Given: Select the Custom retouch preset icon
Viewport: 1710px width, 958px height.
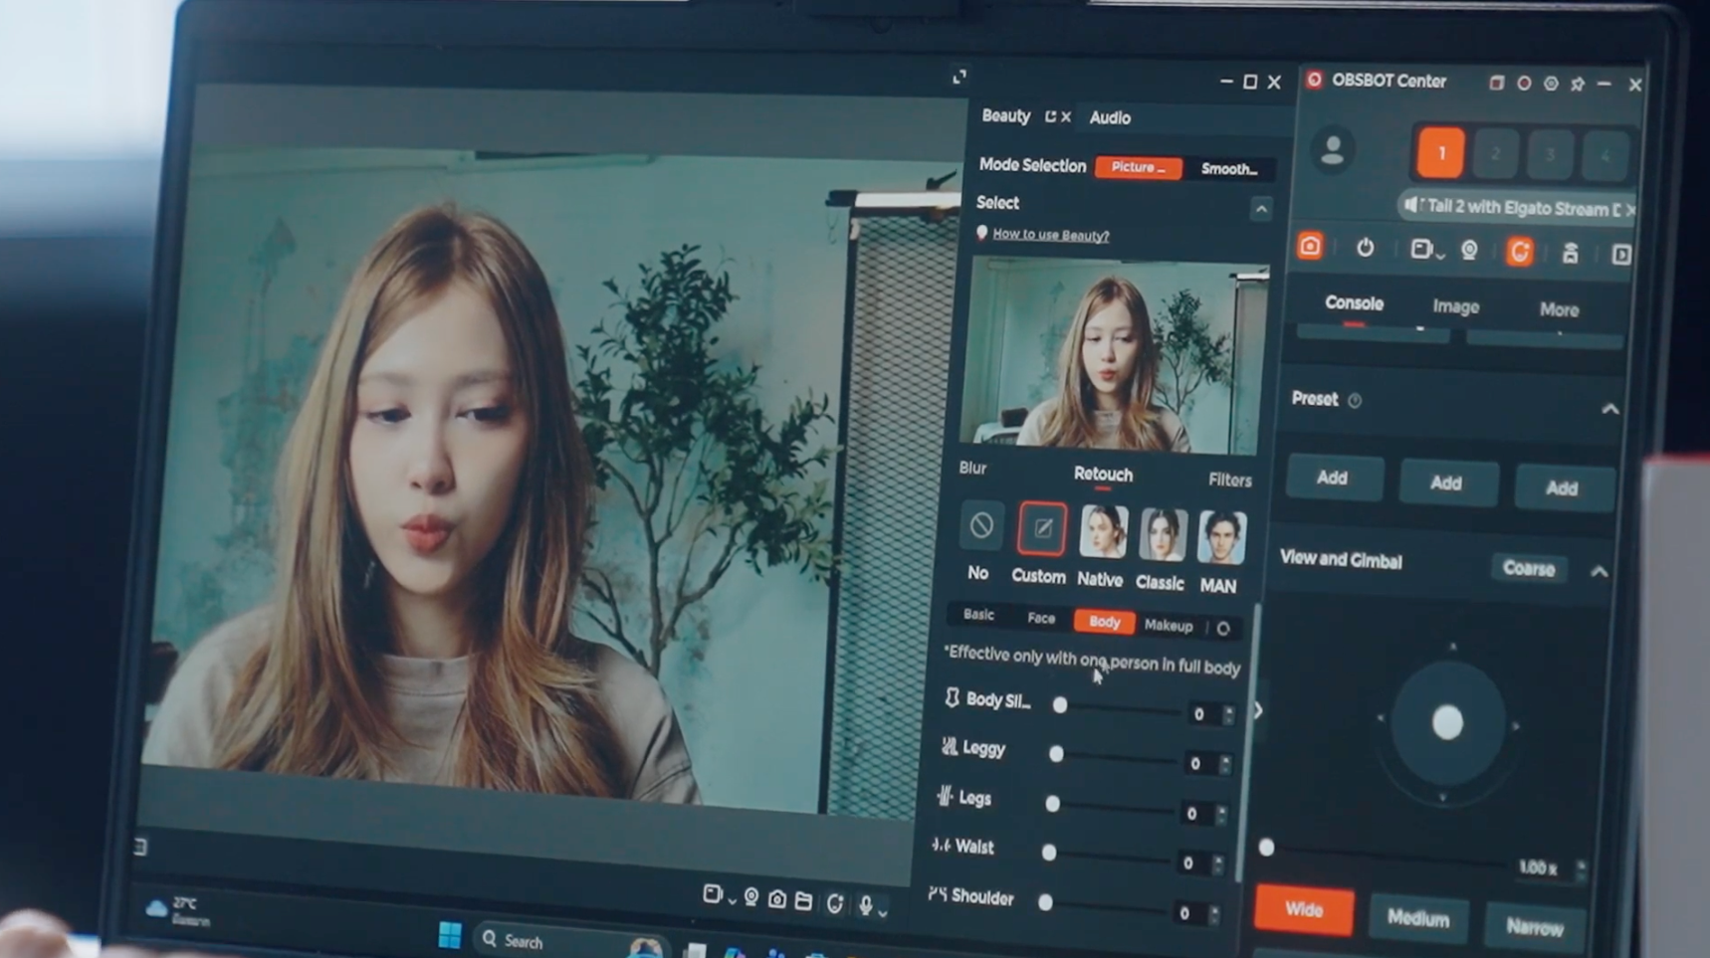Looking at the screenshot, I should point(1040,528).
